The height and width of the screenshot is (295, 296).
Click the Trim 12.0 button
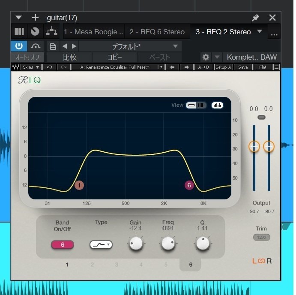(261, 238)
